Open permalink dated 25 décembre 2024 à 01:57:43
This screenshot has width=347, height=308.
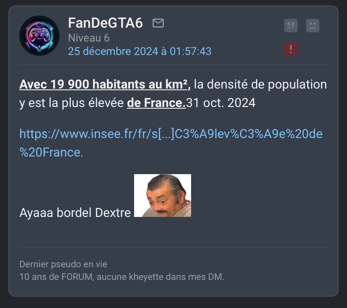point(140,51)
